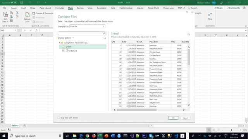Switch to Normal view icon
This screenshot has width=248, height=139.
tap(209, 130)
